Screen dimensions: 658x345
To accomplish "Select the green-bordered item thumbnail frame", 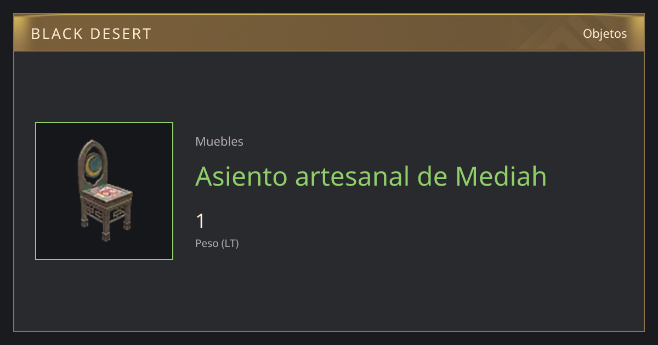I will click(104, 191).
